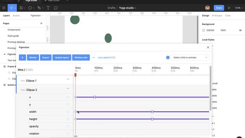Open the user avatar menu
245x138 pixels.
pos(207,8)
